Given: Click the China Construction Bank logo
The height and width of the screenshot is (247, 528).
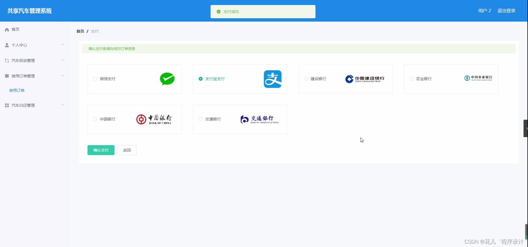Looking at the screenshot, I should [x=365, y=79].
